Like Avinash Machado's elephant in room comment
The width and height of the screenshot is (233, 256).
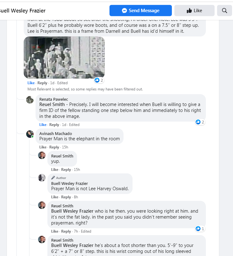click(x=43, y=147)
